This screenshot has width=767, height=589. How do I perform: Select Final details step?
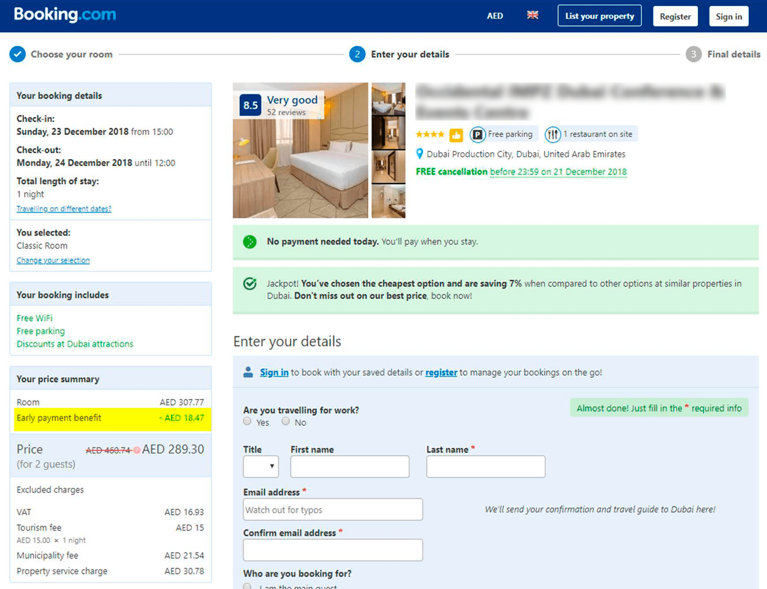pyautogui.click(x=734, y=54)
